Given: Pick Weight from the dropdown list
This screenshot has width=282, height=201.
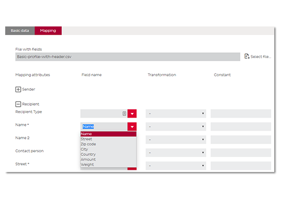Looking at the screenshot, I should [x=108, y=165].
